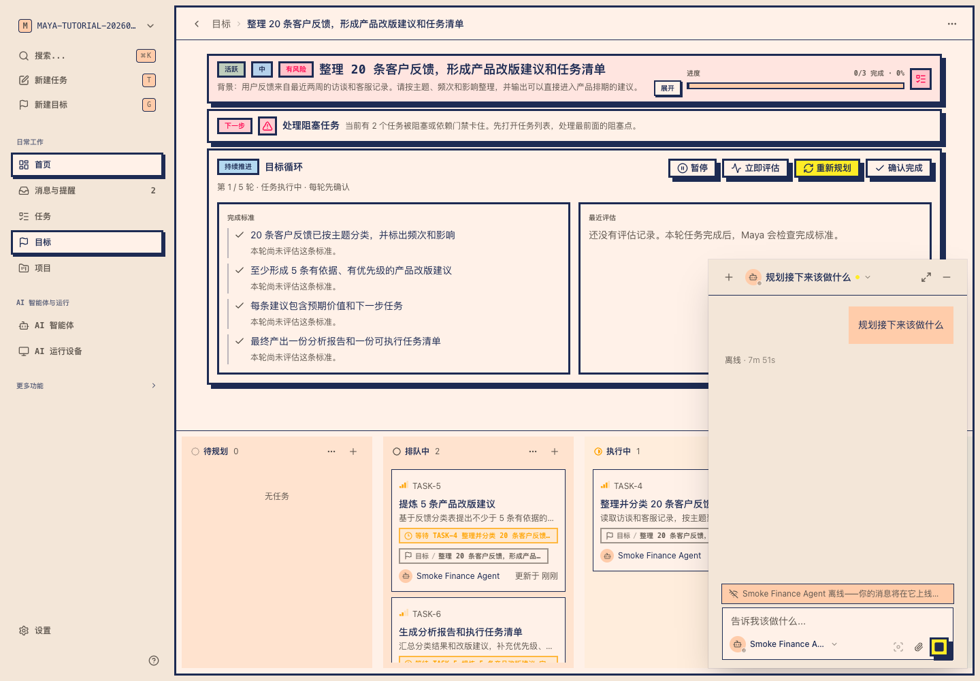Viewport: 980px width, 681px height.
Task: Click 新建任务 in the sidebar
Action: click(86, 80)
